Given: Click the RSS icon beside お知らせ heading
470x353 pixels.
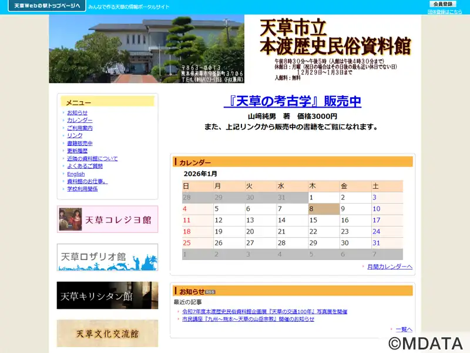Looking at the screenshot, I should [210, 292].
